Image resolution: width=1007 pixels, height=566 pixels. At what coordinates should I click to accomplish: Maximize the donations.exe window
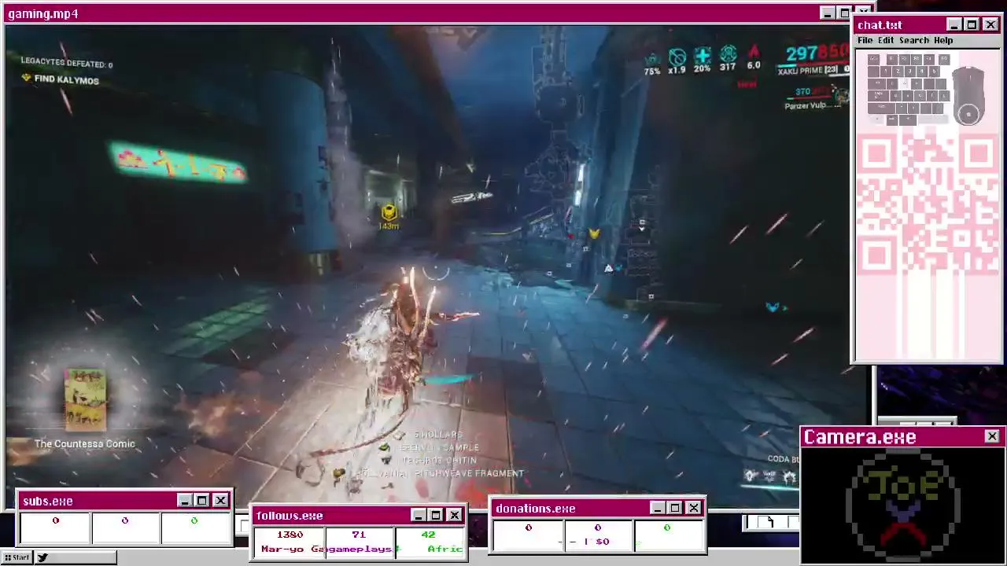675,508
